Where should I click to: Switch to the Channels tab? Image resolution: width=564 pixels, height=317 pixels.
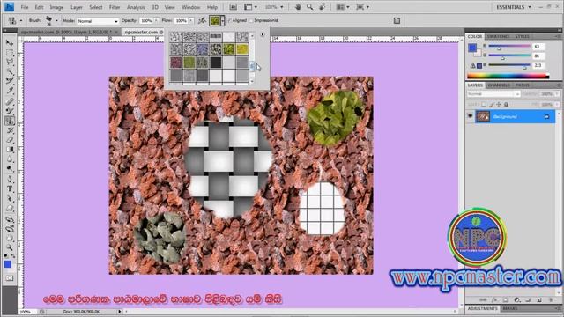tap(499, 85)
